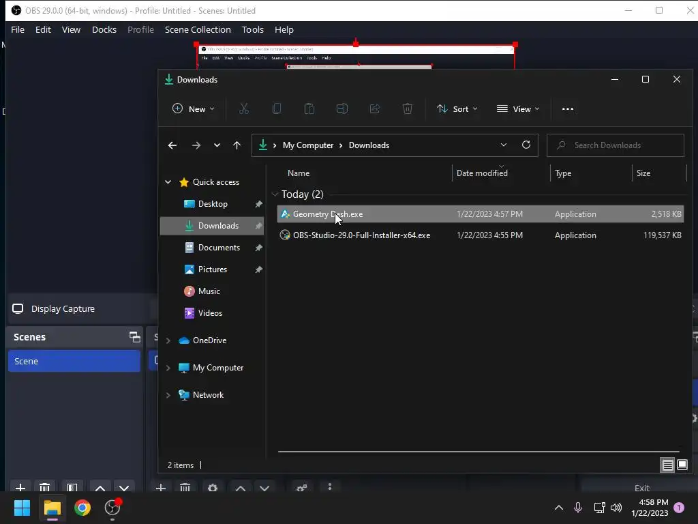
Task: Click the Cut scissors icon in Explorer toolbar
Action: pyautogui.click(x=244, y=108)
